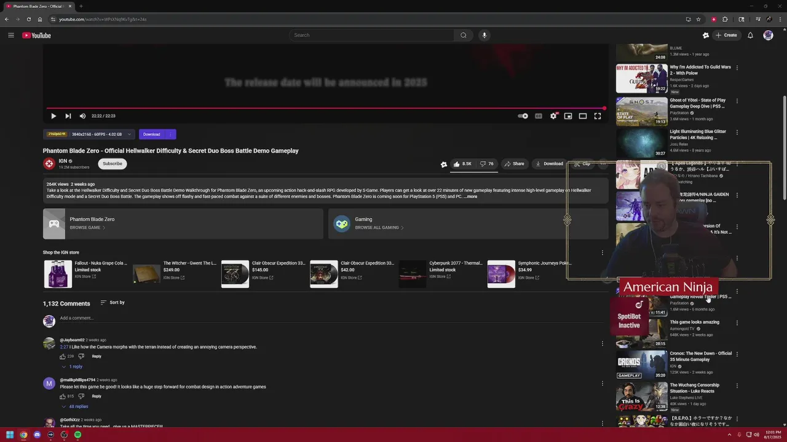Open menu for This game looks amazing
The width and height of the screenshot is (787, 442).
tap(737, 323)
